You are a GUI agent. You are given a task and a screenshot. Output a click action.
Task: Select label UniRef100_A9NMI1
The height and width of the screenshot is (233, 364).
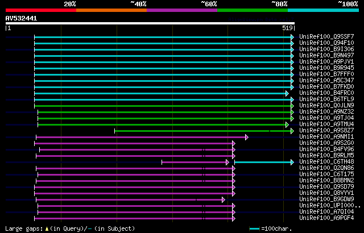(326, 137)
